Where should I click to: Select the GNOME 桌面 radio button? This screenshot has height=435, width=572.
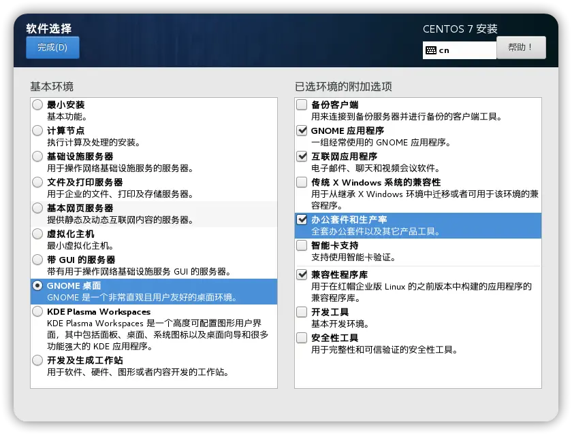[37, 285]
